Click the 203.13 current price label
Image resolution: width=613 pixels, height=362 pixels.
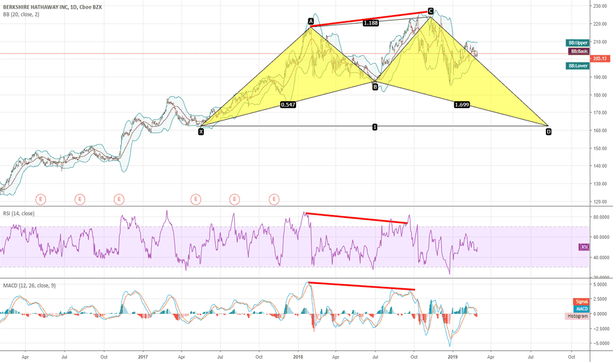[600, 59]
